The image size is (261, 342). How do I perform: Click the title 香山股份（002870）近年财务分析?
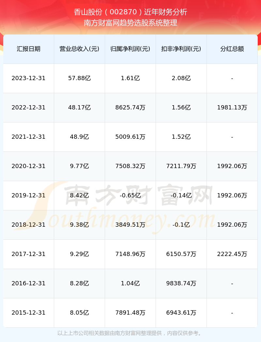[x=130, y=12]
